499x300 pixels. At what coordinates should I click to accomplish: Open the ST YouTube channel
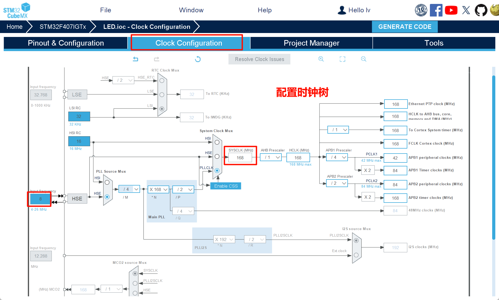(451, 10)
